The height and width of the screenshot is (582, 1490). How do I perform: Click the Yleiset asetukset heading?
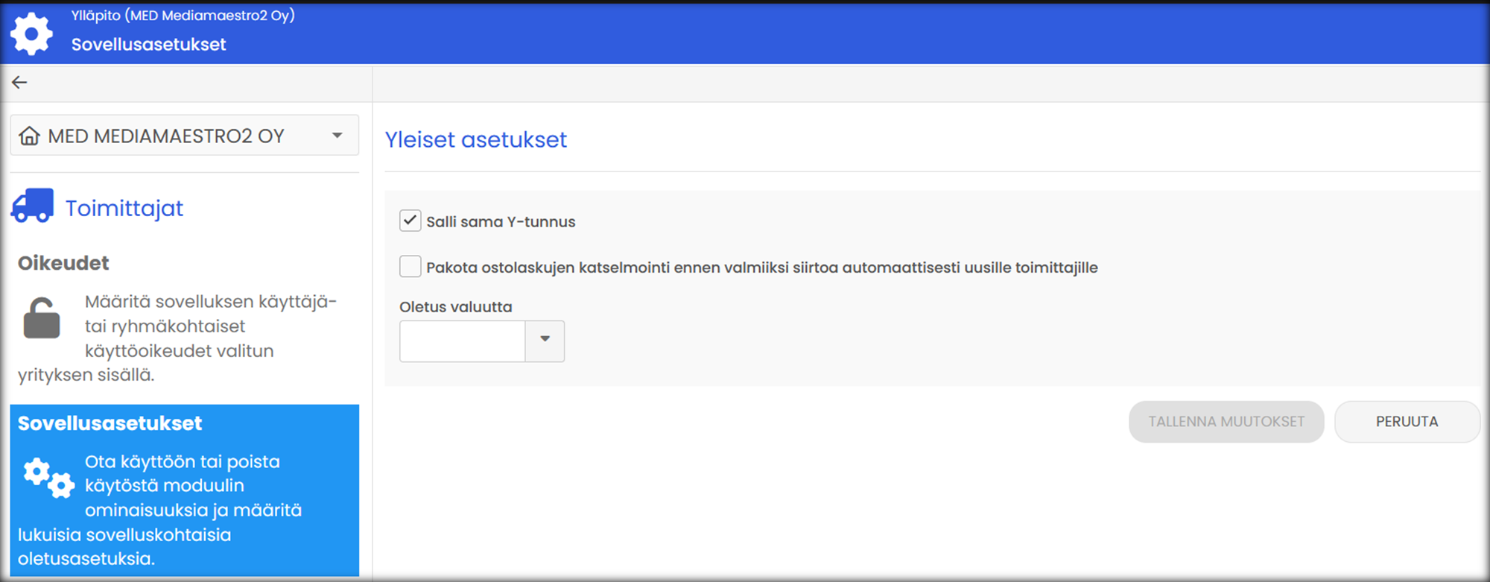(x=475, y=139)
